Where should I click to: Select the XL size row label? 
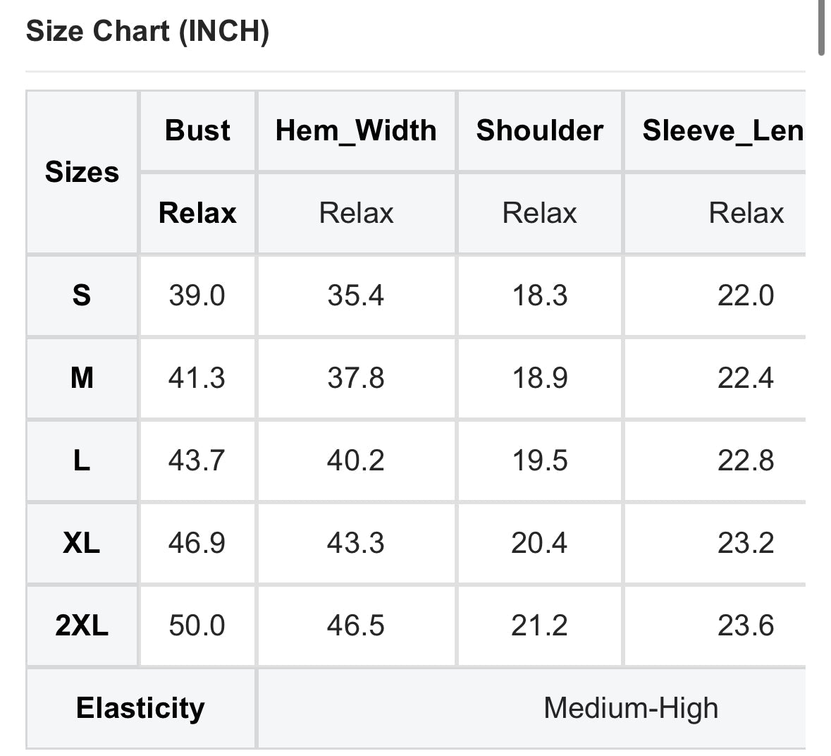pos(82,543)
